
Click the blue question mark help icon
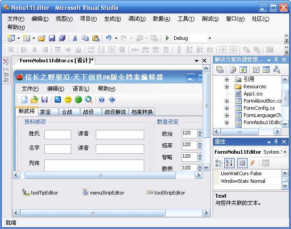coord(102,100)
